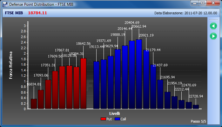
Task: Click the green back arrow button
Action: pyautogui.click(x=213, y=26)
